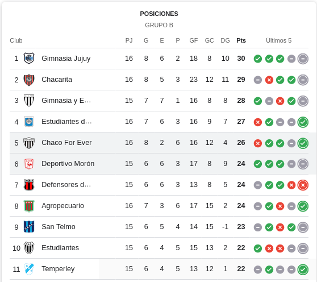Click Chaco For Ever's latest win icon
317x282 pixels.
(x=303, y=143)
